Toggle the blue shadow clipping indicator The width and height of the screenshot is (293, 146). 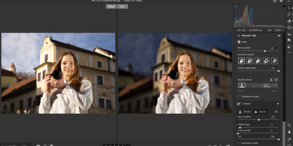(236, 6)
